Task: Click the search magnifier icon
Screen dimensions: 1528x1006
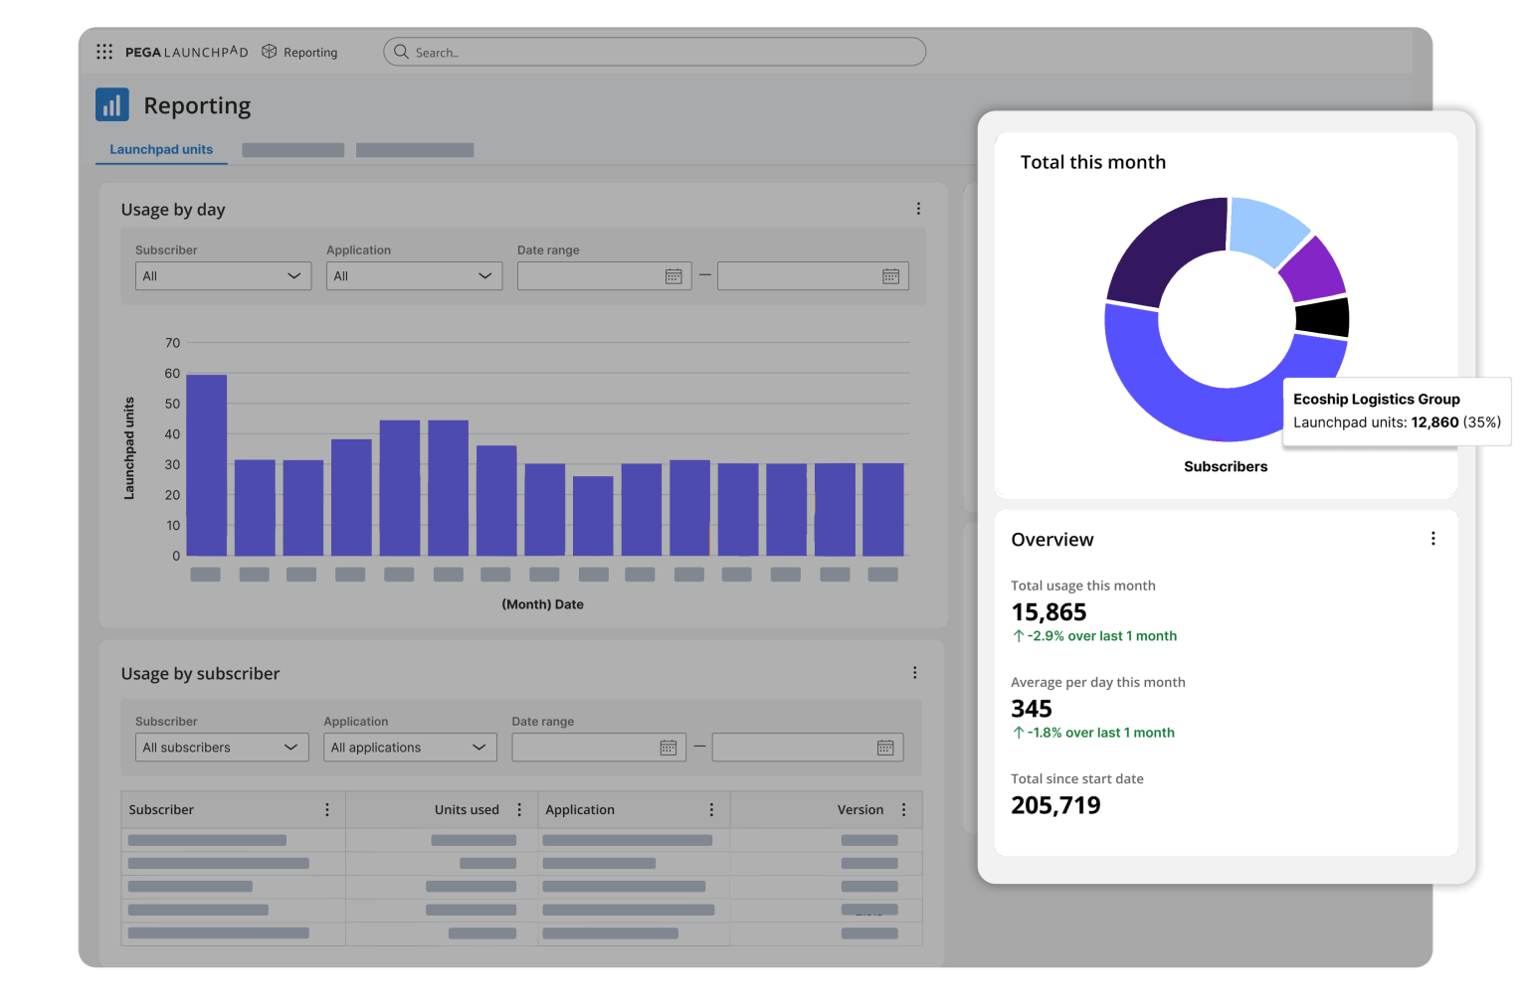Action: pyautogui.click(x=401, y=52)
